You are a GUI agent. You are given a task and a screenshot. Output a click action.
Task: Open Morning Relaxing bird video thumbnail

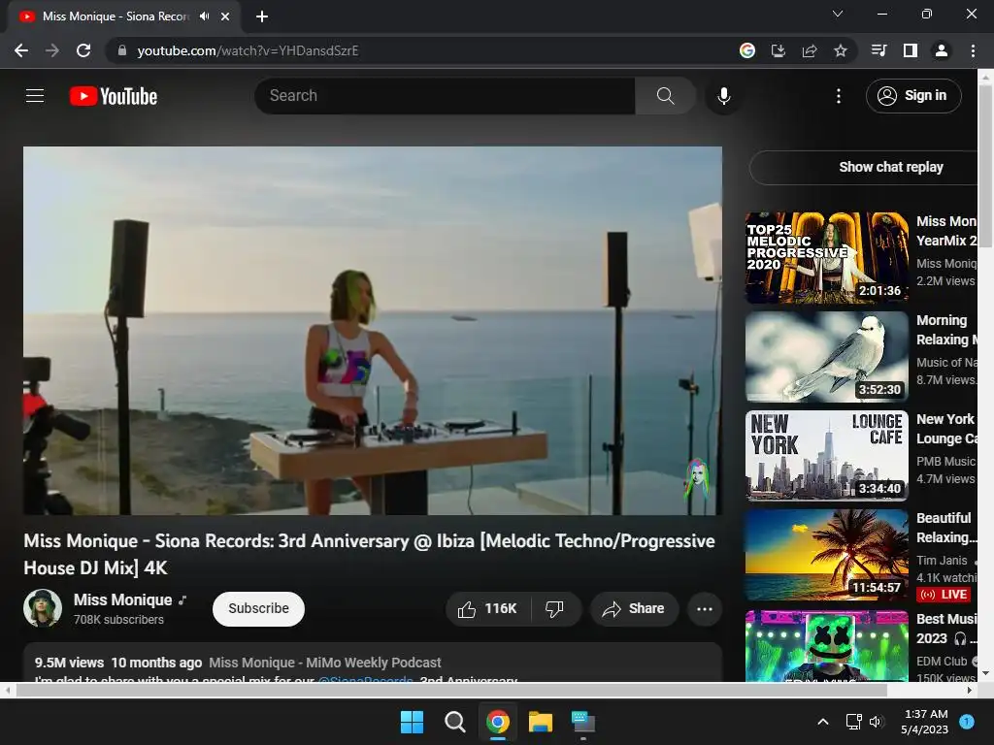[827, 357]
